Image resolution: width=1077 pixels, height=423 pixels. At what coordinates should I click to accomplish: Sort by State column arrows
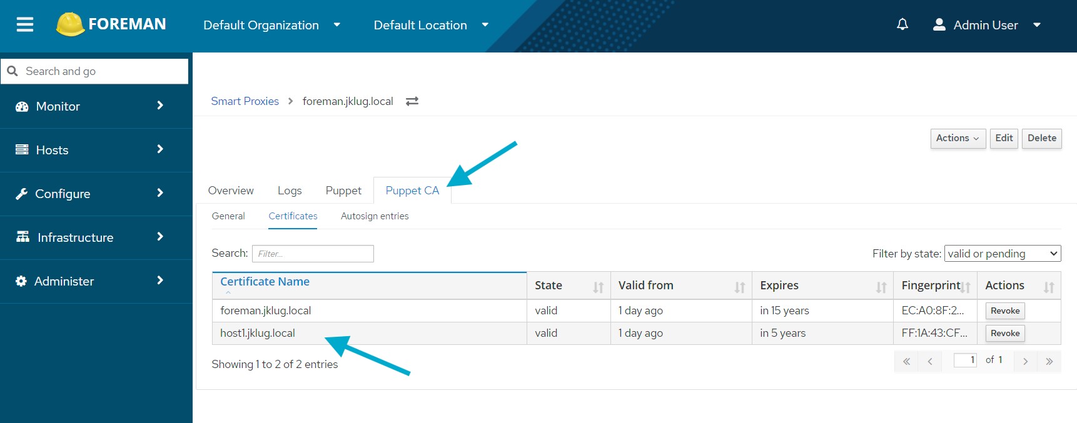coord(598,287)
